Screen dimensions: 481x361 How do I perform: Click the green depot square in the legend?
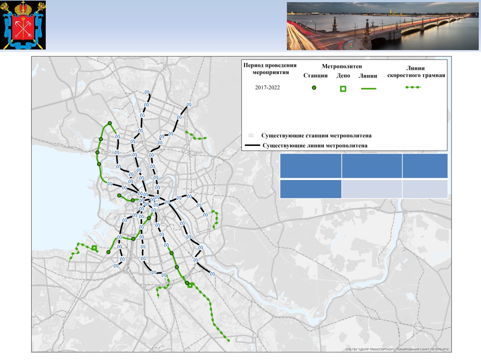343,89
